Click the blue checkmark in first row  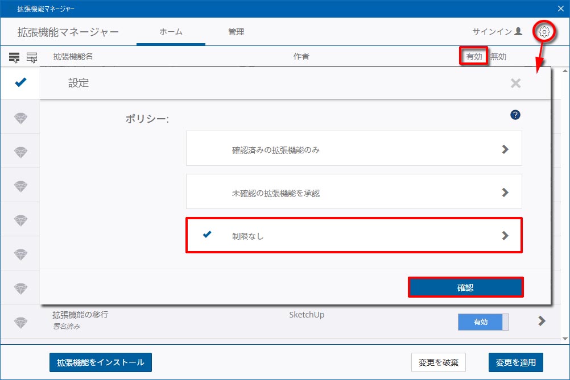[x=20, y=83]
